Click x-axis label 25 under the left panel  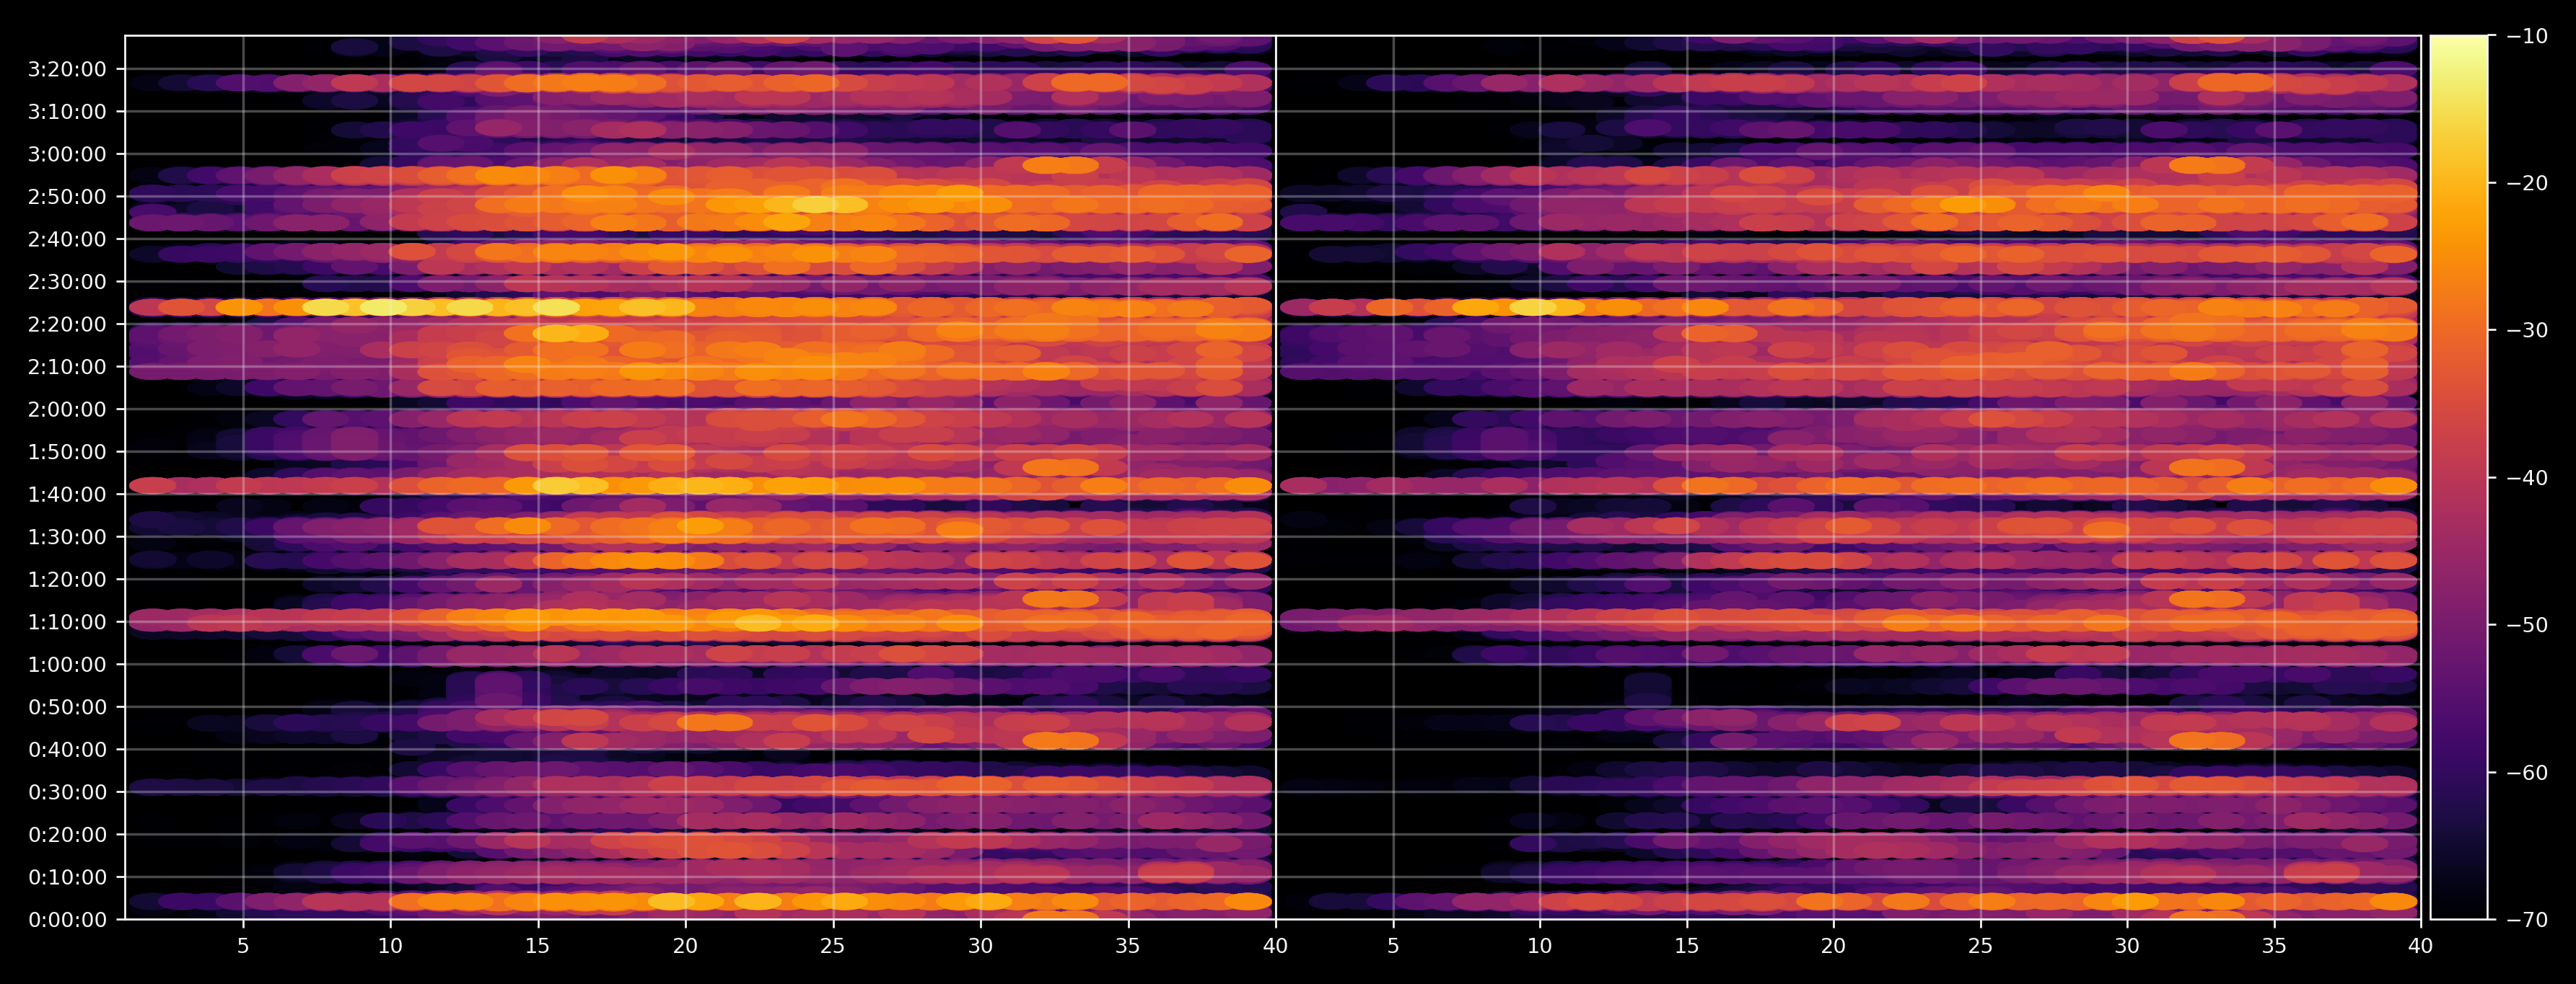833,946
